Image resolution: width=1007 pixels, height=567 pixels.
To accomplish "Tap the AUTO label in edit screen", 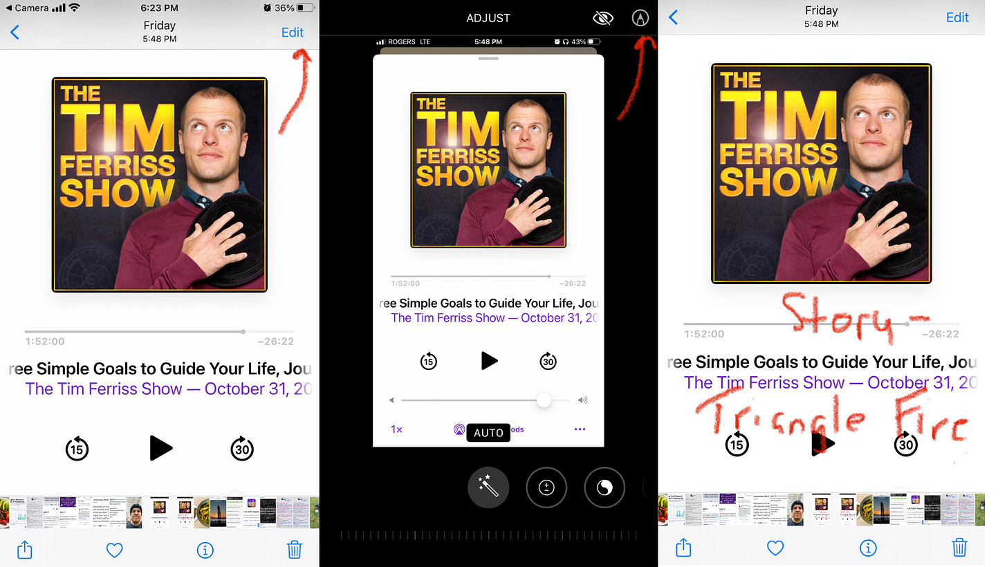I will coord(488,433).
